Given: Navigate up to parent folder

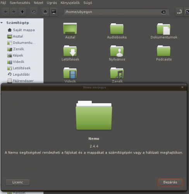Looking at the screenshot, I should (x=22, y=12).
